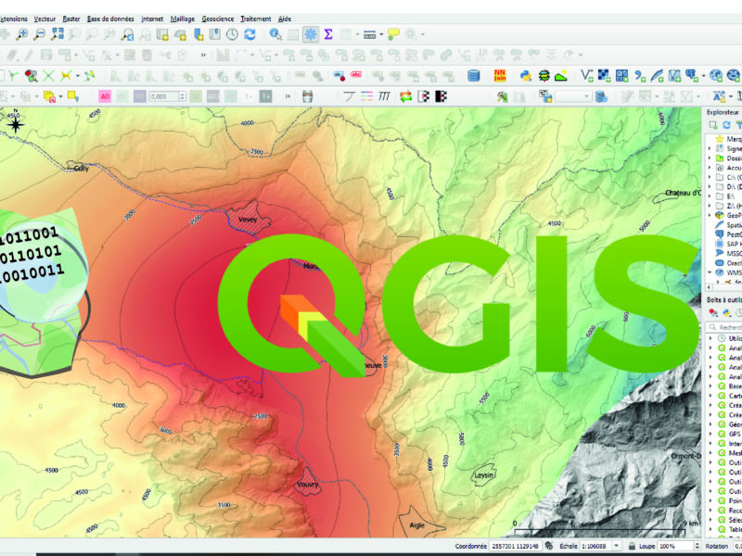Open the Geoscience menu
Image resolution: width=742 pixels, height=556 pixels.
(x=217, y=18)
